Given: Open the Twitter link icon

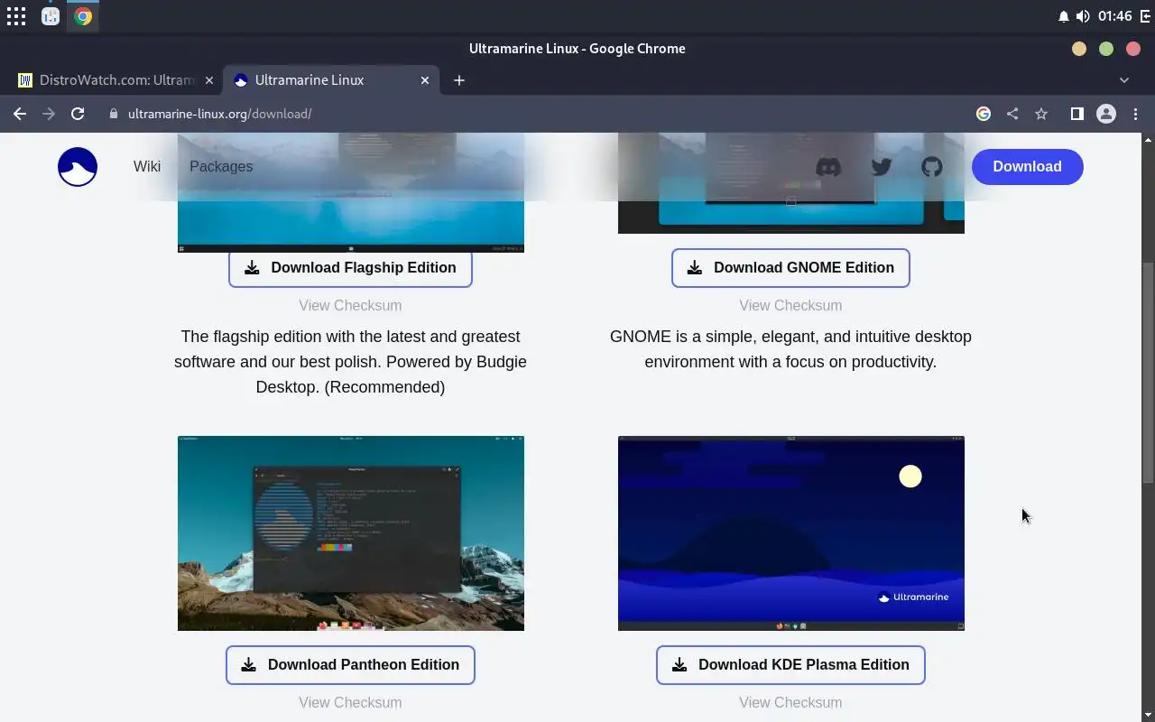Looking at the screenshot, I should point(882,167).
